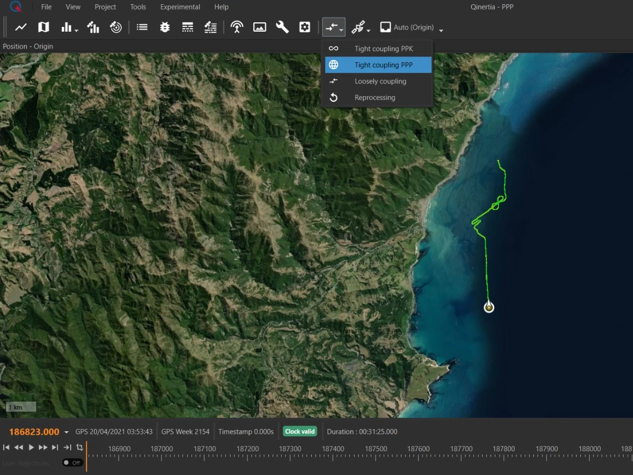The width and height of the screenshot is (633, 475).
Task: Click the map view toolbar icon
Action: pyautogui.click(x=44, y=27)
